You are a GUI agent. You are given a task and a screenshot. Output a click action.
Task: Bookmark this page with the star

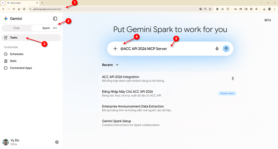tap(210, 9)
